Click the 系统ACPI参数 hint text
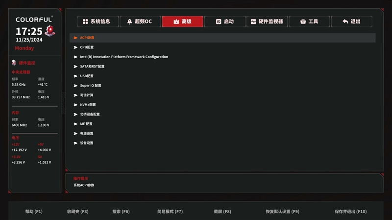 point(84,185)
